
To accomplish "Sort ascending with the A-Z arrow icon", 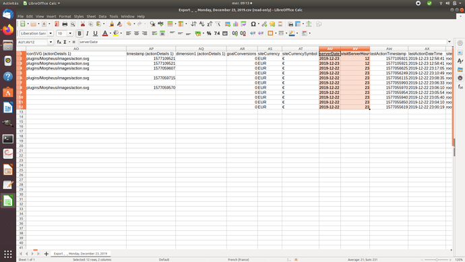I will tap(201, 24).
